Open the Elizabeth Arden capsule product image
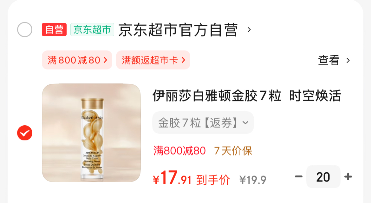Viewport: 371px width, 203px height. pyautogui.click(x=91, y=133)
